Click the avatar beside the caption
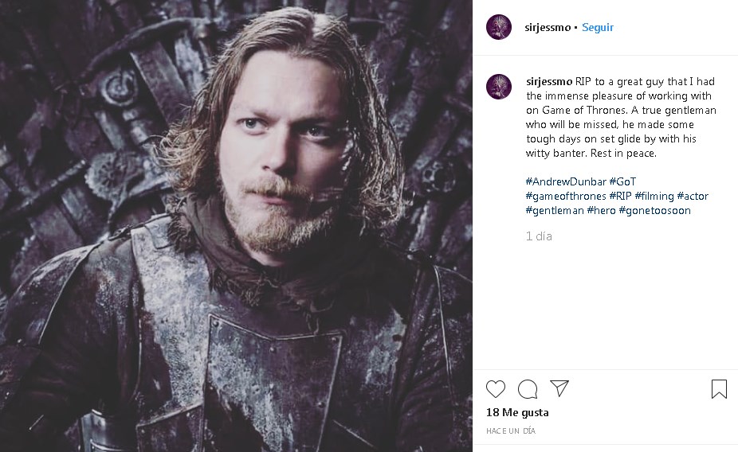 point(499,87)
